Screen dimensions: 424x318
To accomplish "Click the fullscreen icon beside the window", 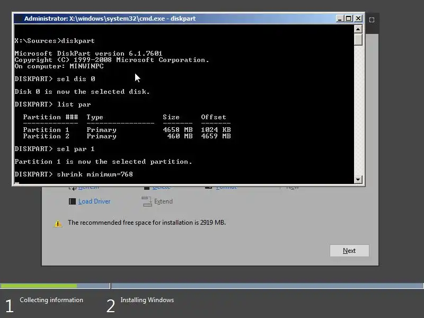I will click(372, 20).
